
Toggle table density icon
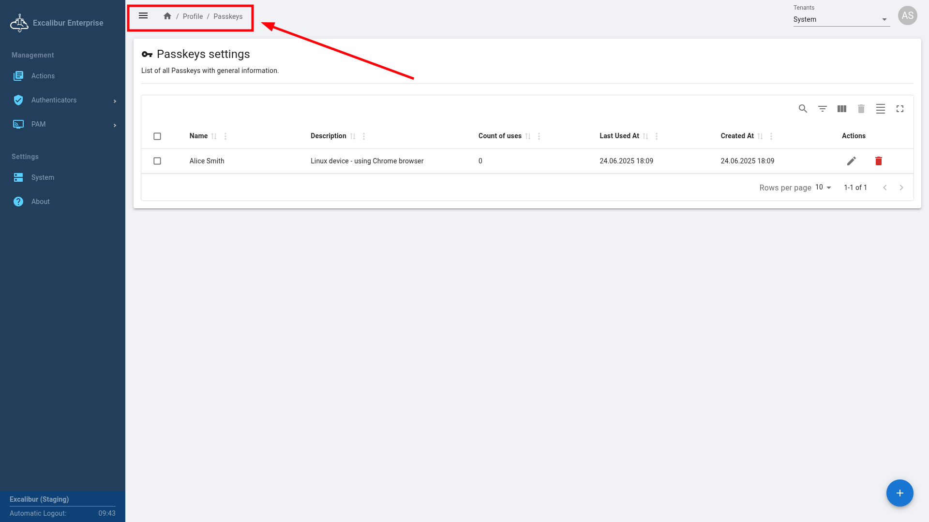click(x=880, y=109)
